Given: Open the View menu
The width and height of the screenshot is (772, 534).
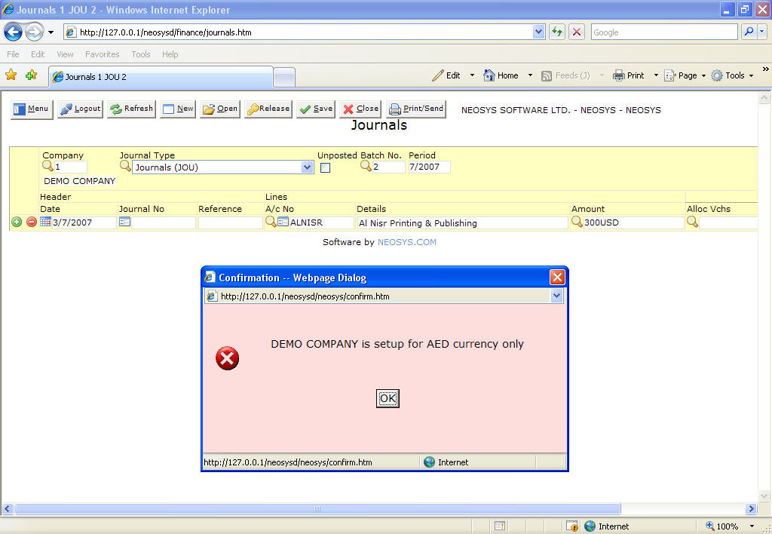Looking at the screenshot, I should (65, 54).
